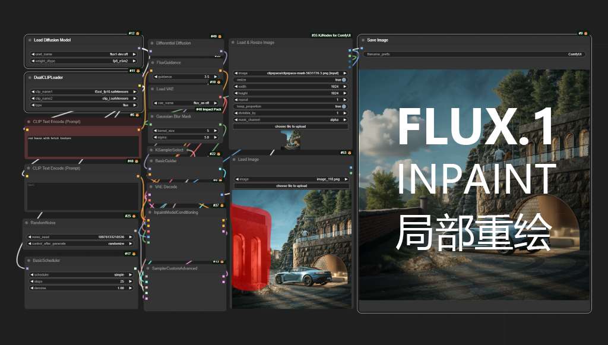Screen dimensions: 608x345
Task: Collapse the Load VAE node via its dot
Action: point(153,88)
